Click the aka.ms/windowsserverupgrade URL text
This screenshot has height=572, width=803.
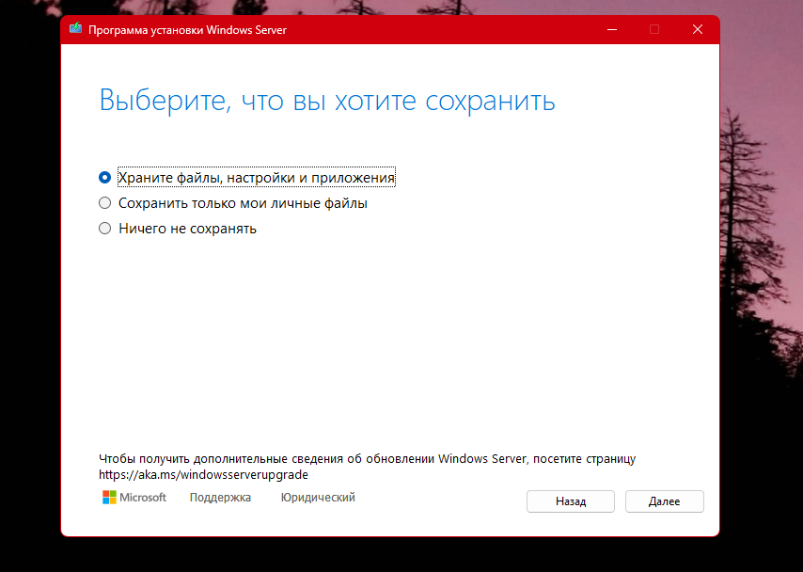point(203,474)
